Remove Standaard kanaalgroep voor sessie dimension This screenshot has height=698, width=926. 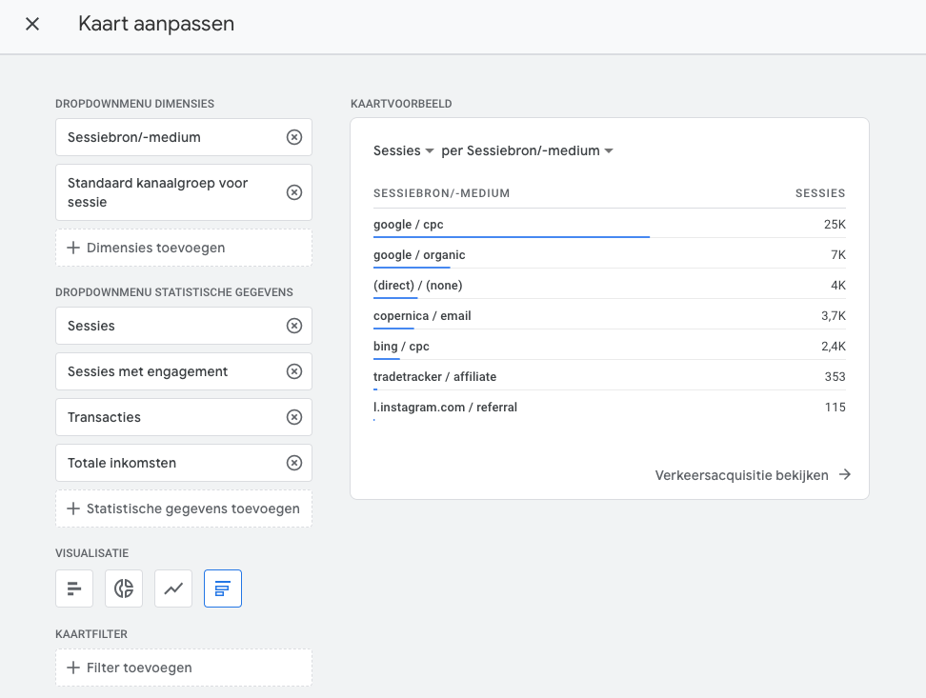(x=294, y=192)
